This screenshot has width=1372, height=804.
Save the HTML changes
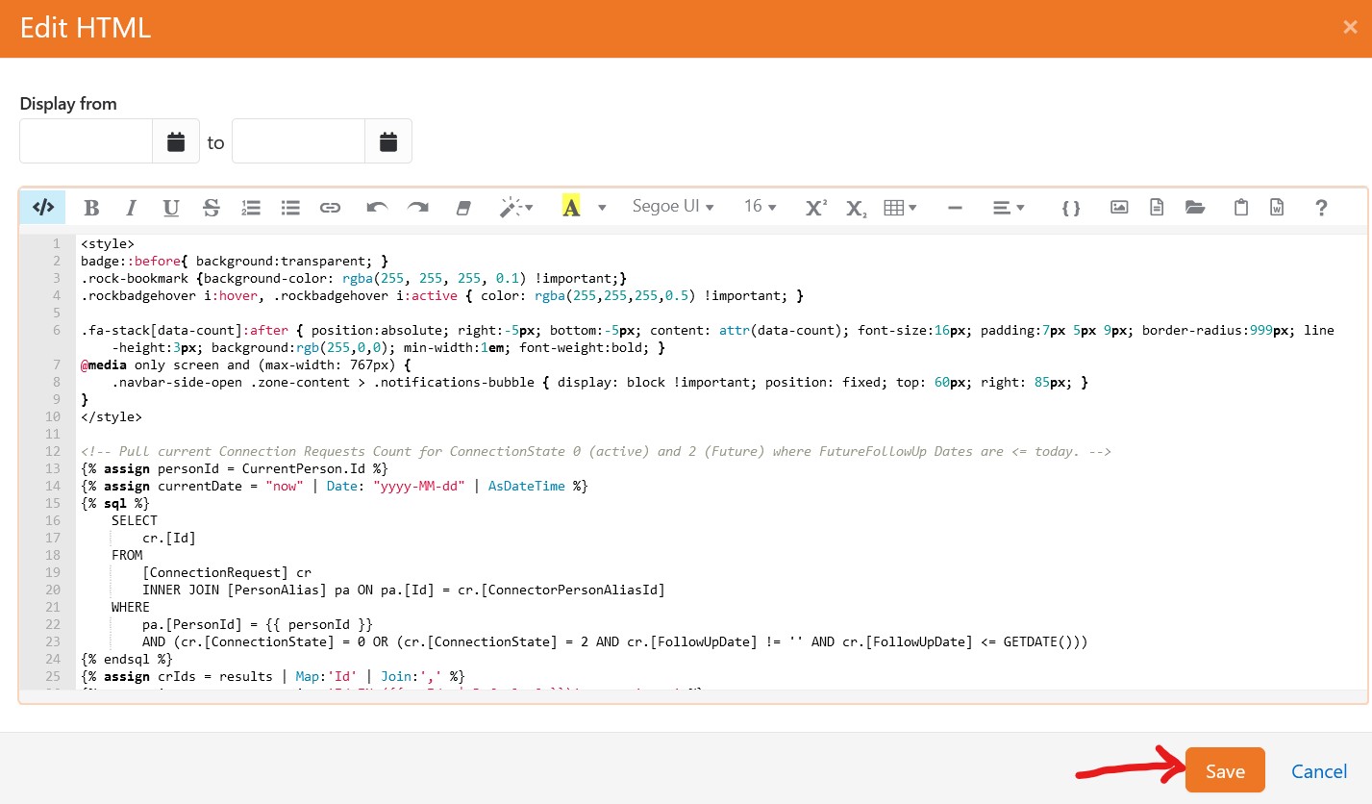1225,770
